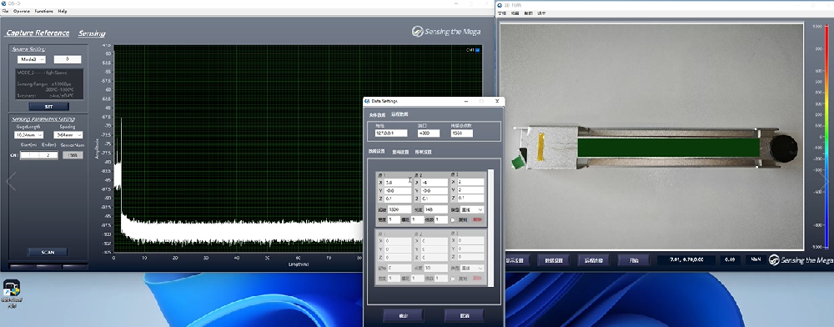834x327 pixels.
Task: Click the port field in Data Settings
Action: point(429,133)
